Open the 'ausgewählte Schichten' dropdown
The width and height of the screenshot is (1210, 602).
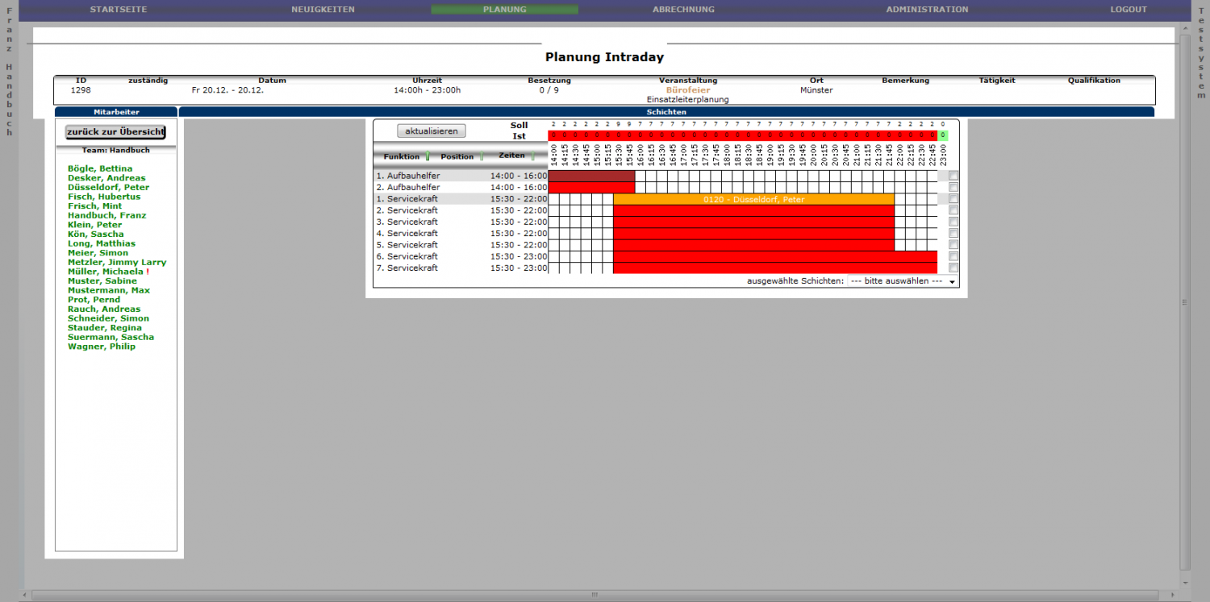click(903, 281)
